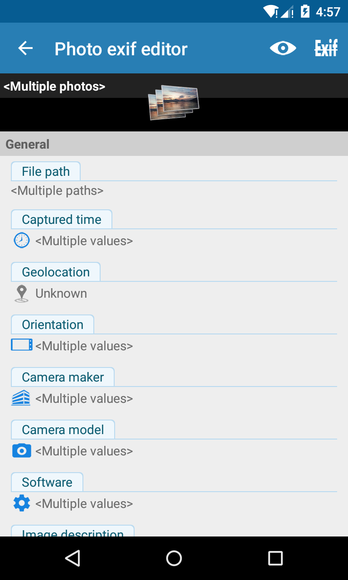Tap the clock icon for captured time
Image resolution: width=348 pixels, height=580 pixels.
21,240
